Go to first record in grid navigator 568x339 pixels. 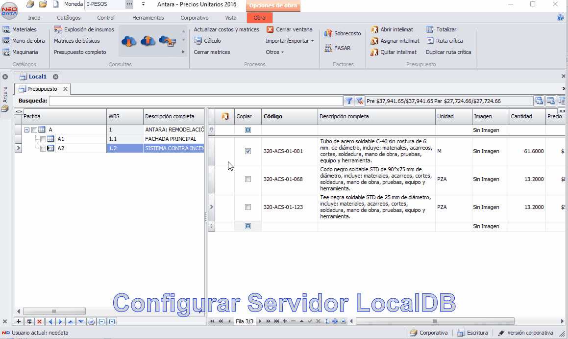[x=212, y=321]
